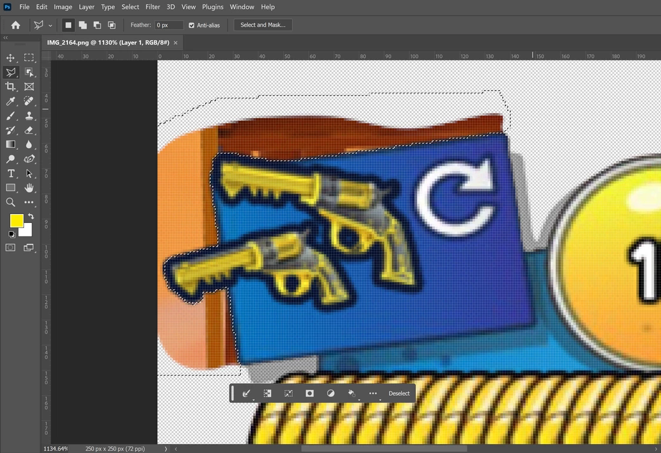Select the Horizontal Type tool
This screenshot has width=661, height=453.
click(x=11, y=173)
